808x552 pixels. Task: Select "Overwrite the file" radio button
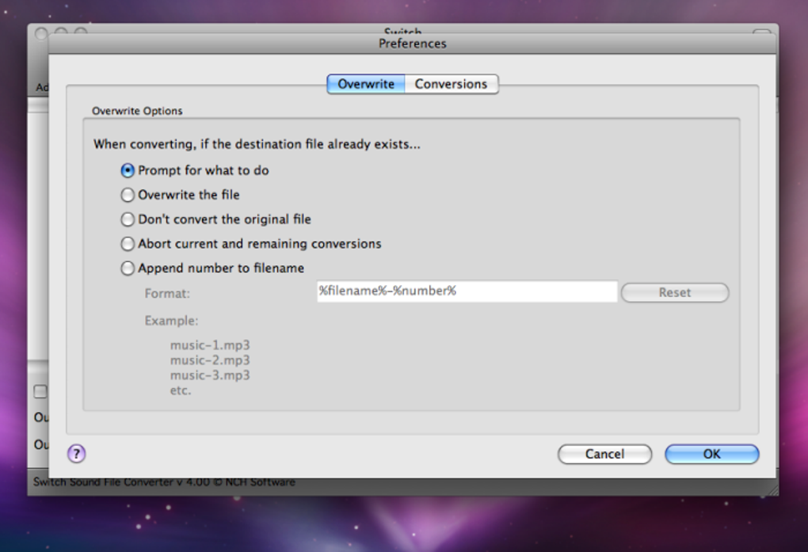[181, 195]
